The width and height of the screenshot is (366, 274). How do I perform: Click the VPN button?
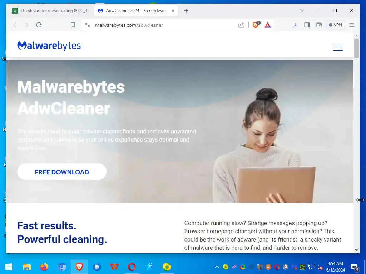(335, 25)
